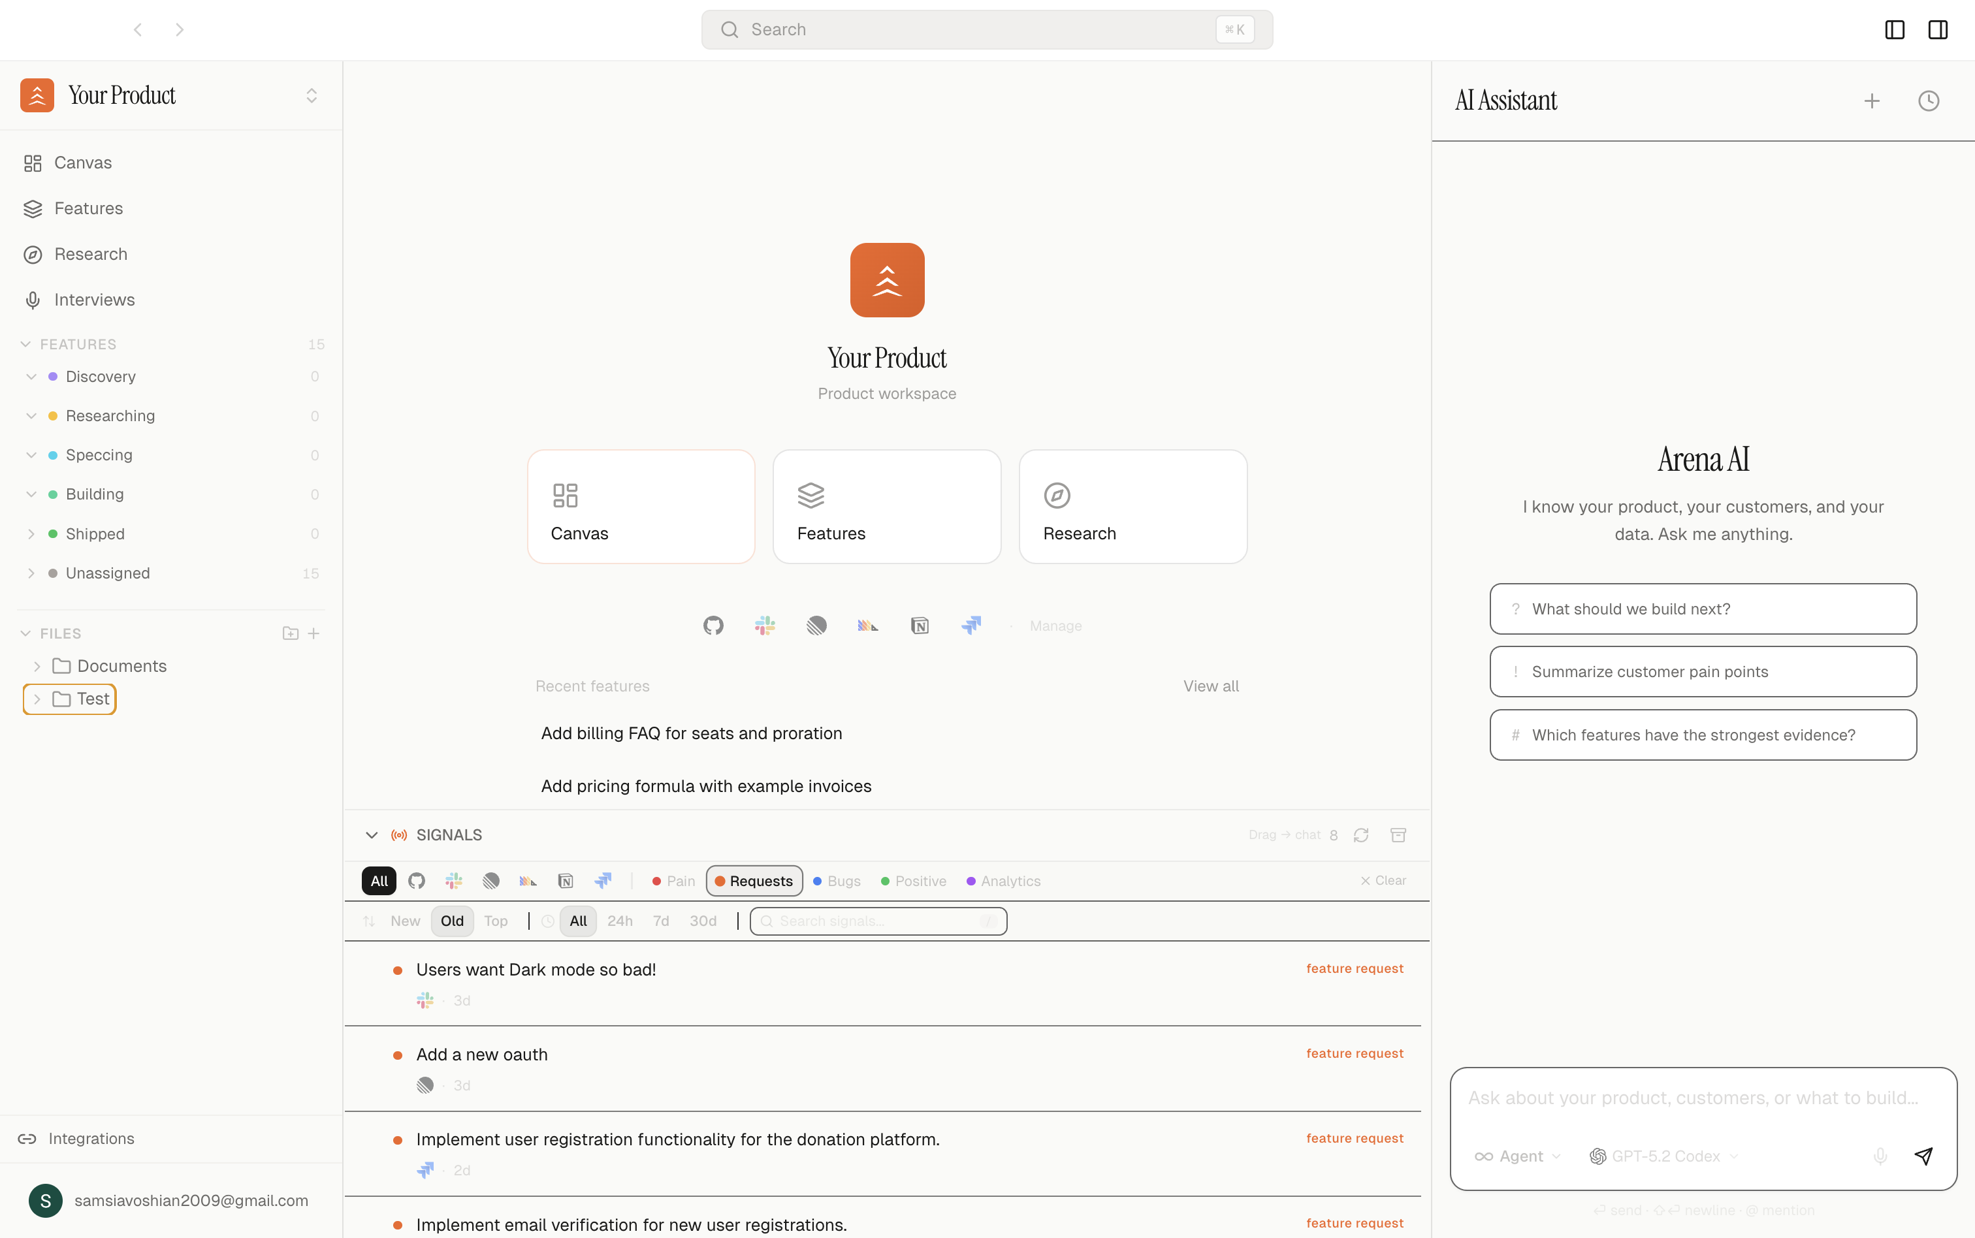The width and height of the screenshot is (1975, 1238).
Task: Expand the Unassigned features group
Action: 31,573
